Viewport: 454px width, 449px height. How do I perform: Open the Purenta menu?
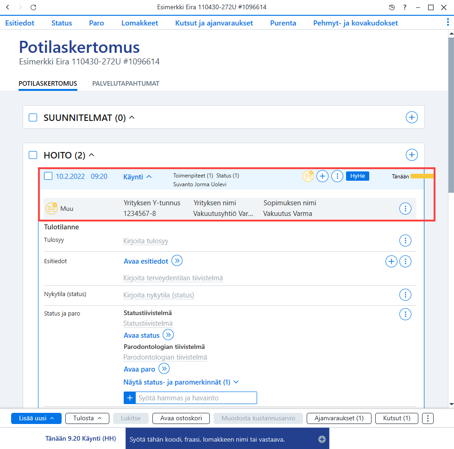coord(283,23)
